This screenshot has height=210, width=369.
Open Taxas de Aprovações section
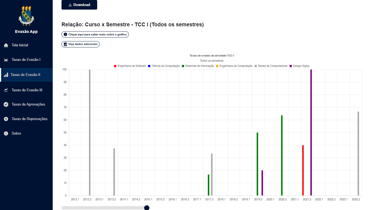coord(26,104)
